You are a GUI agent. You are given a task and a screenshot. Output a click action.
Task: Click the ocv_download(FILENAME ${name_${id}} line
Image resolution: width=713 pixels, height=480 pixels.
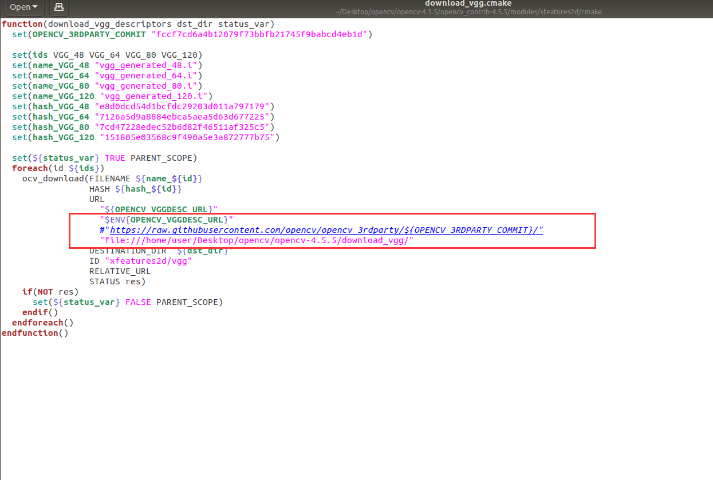click(112, 178)
